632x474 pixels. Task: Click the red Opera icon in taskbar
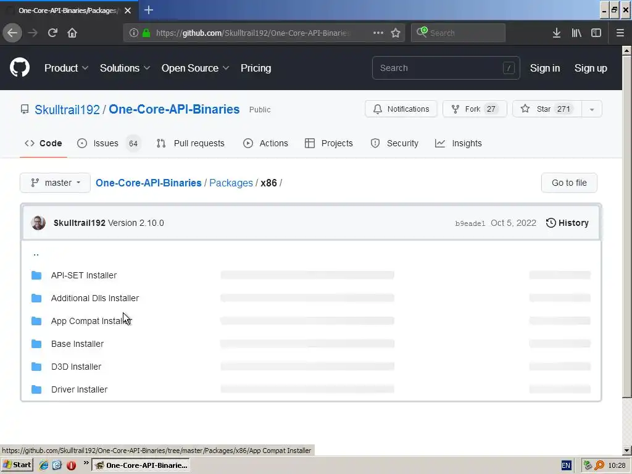(72, 465)
